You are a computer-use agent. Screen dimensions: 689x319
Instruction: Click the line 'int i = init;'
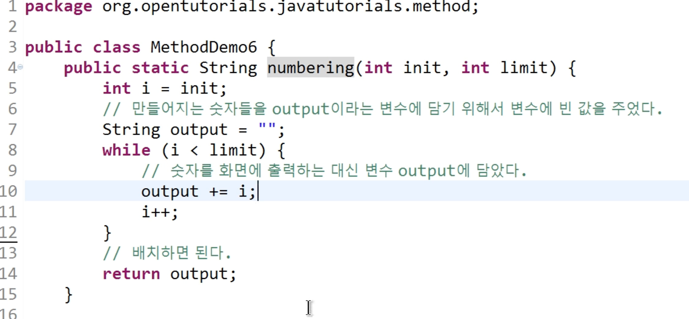point(165,88)
